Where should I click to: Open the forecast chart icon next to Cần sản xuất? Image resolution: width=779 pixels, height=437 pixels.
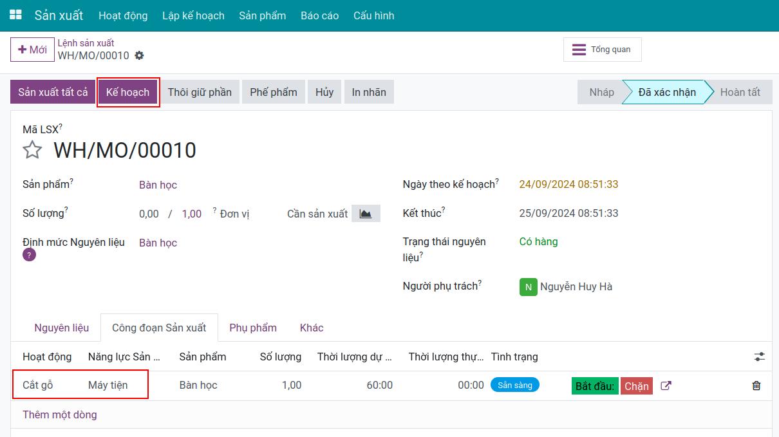(x=366, y=214)
